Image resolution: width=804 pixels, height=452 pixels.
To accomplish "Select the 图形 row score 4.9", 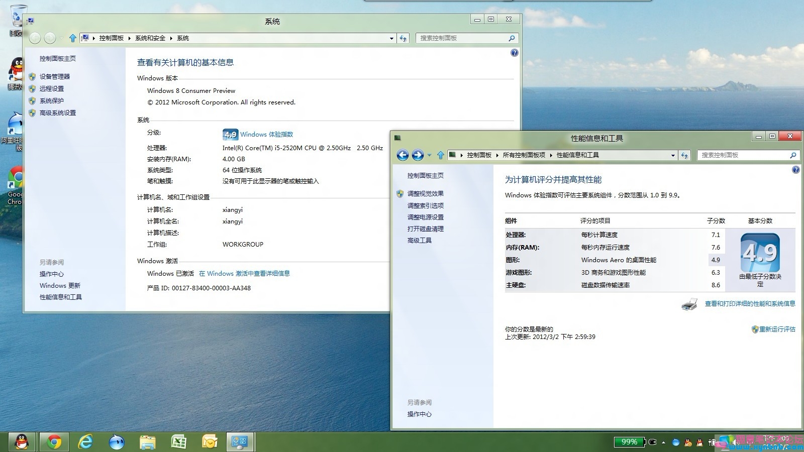I will pos(716,260).
